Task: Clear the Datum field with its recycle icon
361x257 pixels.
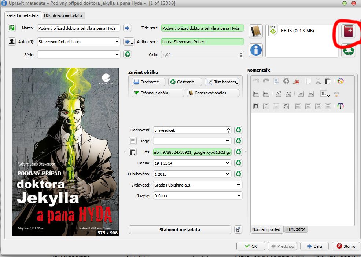Action: point(239,163)
